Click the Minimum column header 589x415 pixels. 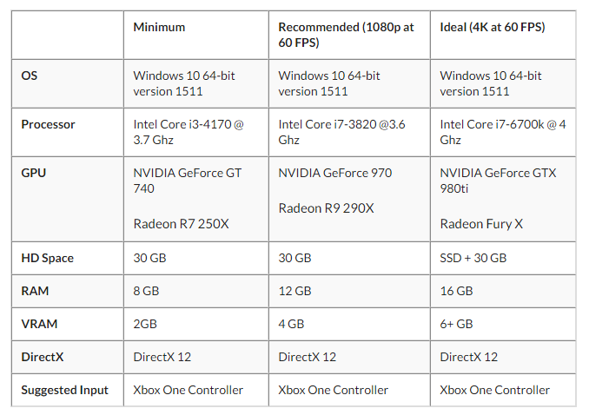tap(159, 27)
